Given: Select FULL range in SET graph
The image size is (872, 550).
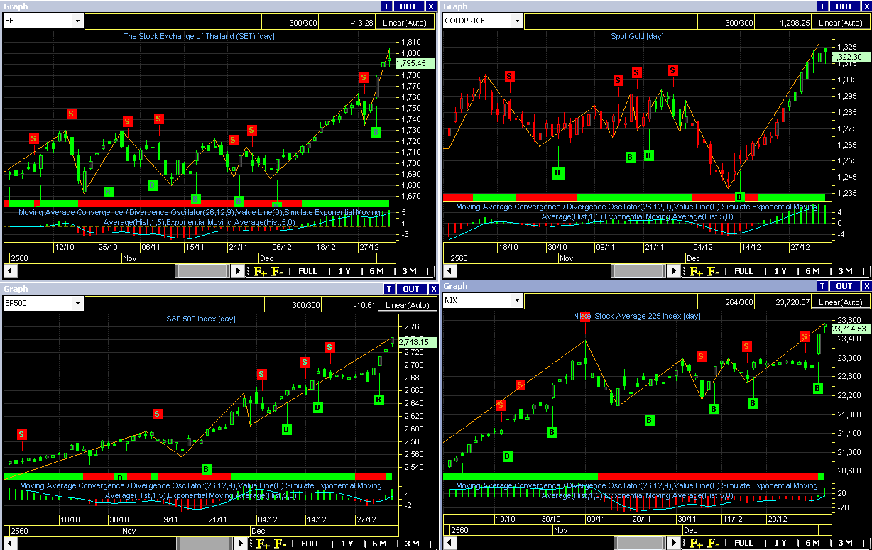Looking at the screenshot, I should pyautogui.click(x=307, y=271).
